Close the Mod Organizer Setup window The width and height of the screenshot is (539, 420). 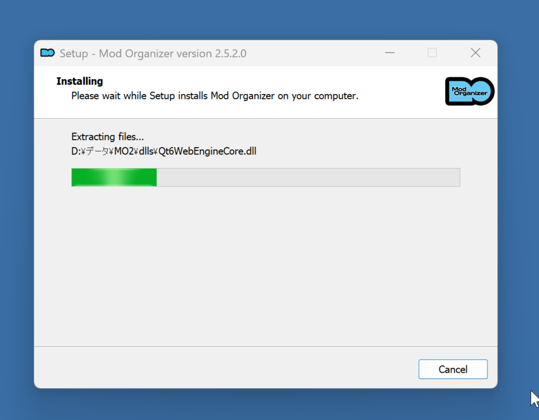(475, 53)
